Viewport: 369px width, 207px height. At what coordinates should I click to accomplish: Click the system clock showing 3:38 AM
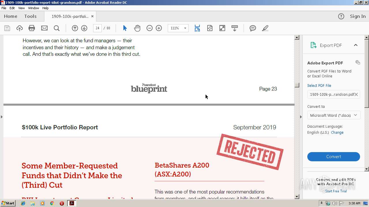[x=354, y=203]
